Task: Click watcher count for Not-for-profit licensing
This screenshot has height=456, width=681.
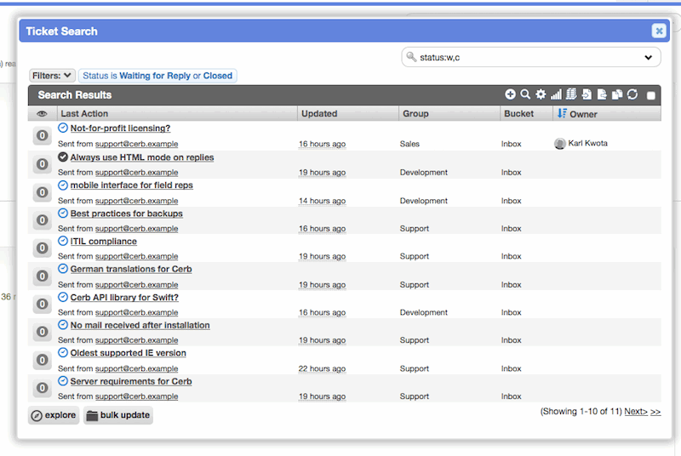Action: (x=42, y=136)
